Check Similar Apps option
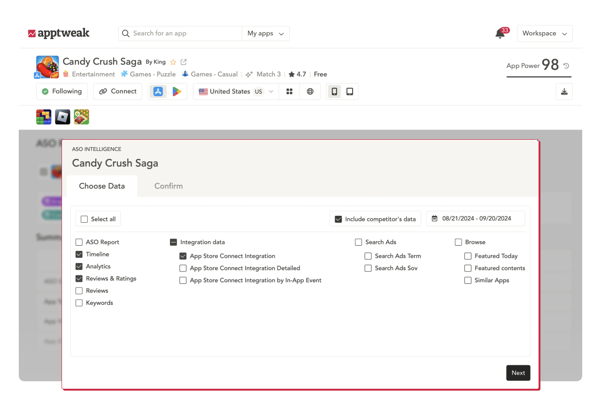The width and height of the screenshot is (601, 400). tap(468, 280)
